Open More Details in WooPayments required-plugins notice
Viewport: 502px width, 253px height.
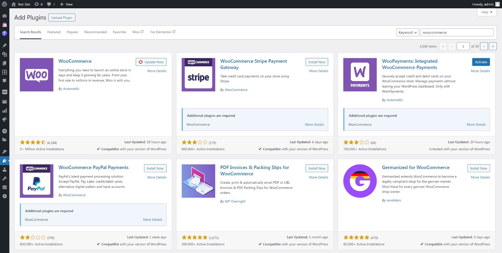pos(476,124)
